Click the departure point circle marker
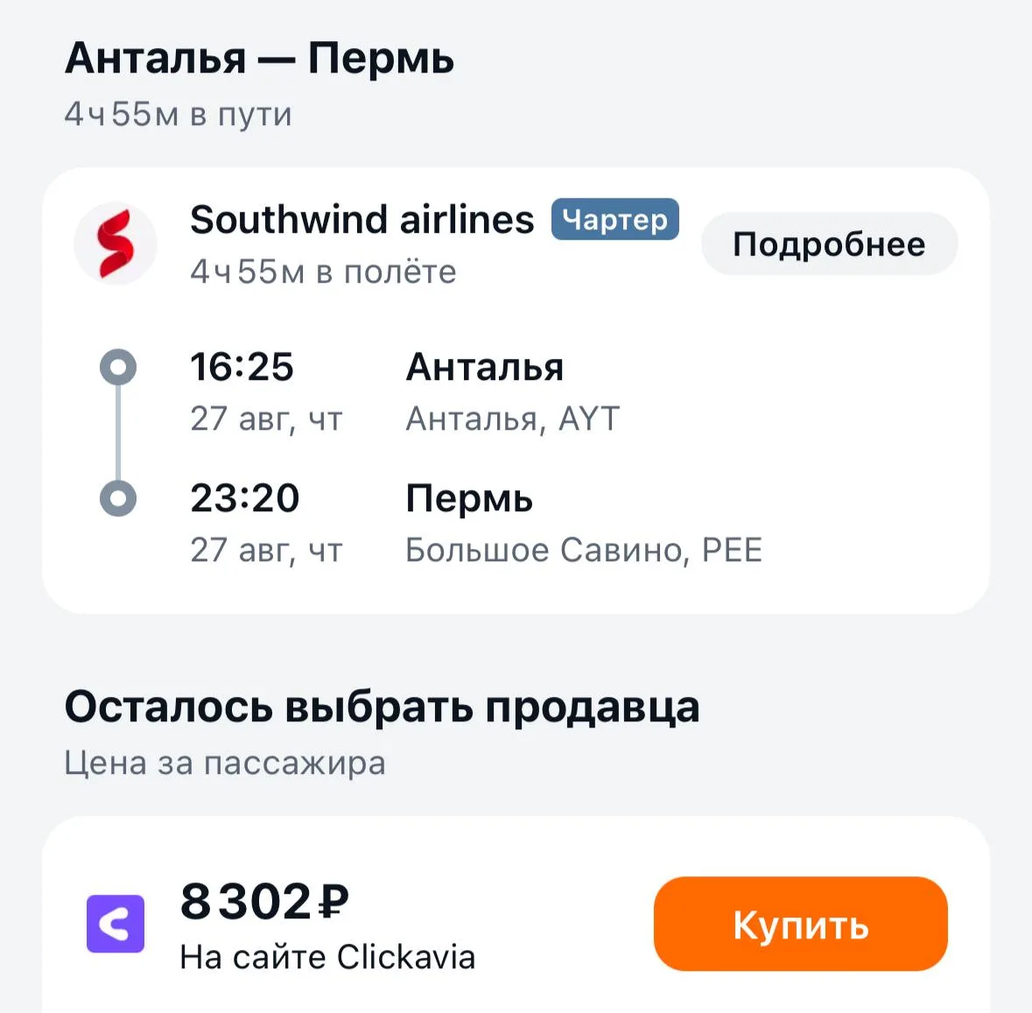The width and height of the screenshot is (1032, 1013). tap(118, 367)
